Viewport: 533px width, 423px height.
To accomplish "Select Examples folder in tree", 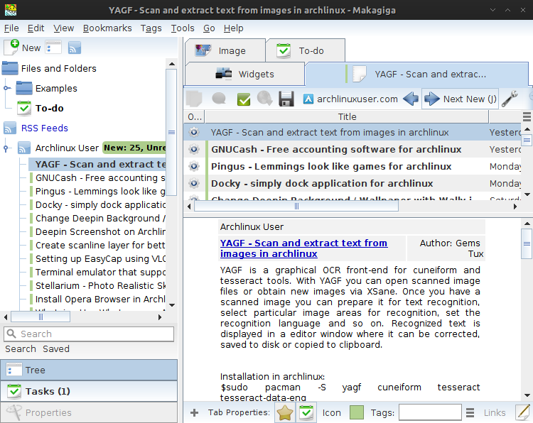I will (x=56, y=88).
